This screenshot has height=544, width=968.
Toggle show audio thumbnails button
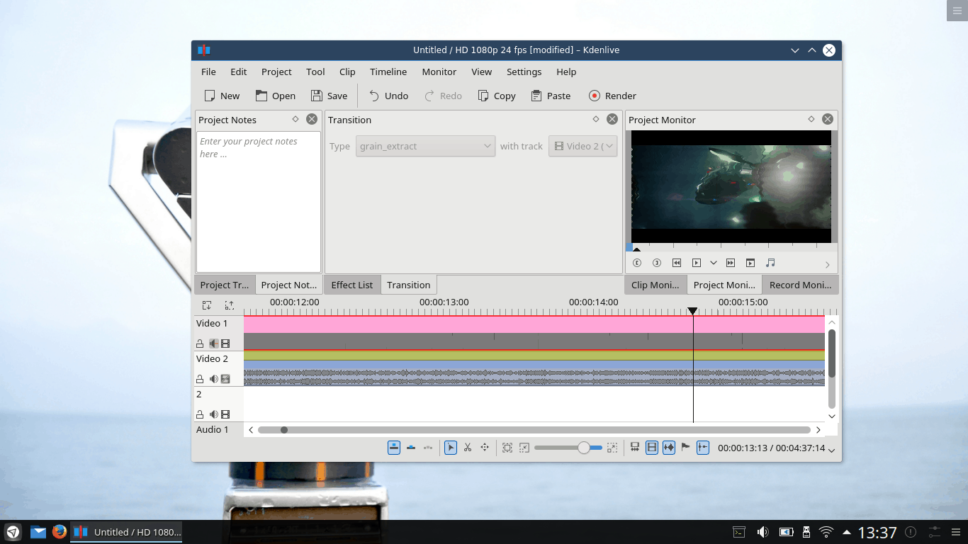(x=669, y=448)
